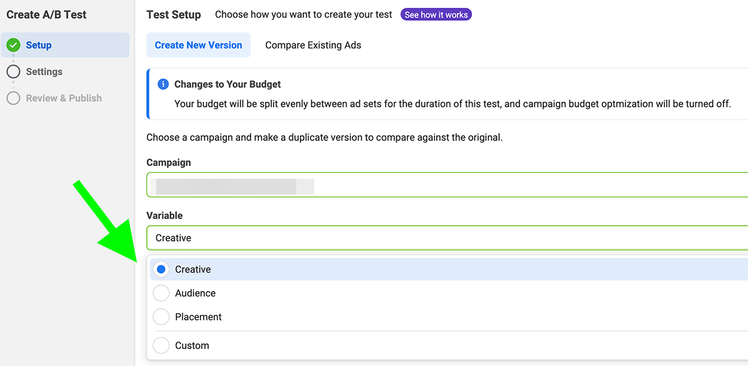Click the Custom option text
748x366 pixels.
point(192,345)
